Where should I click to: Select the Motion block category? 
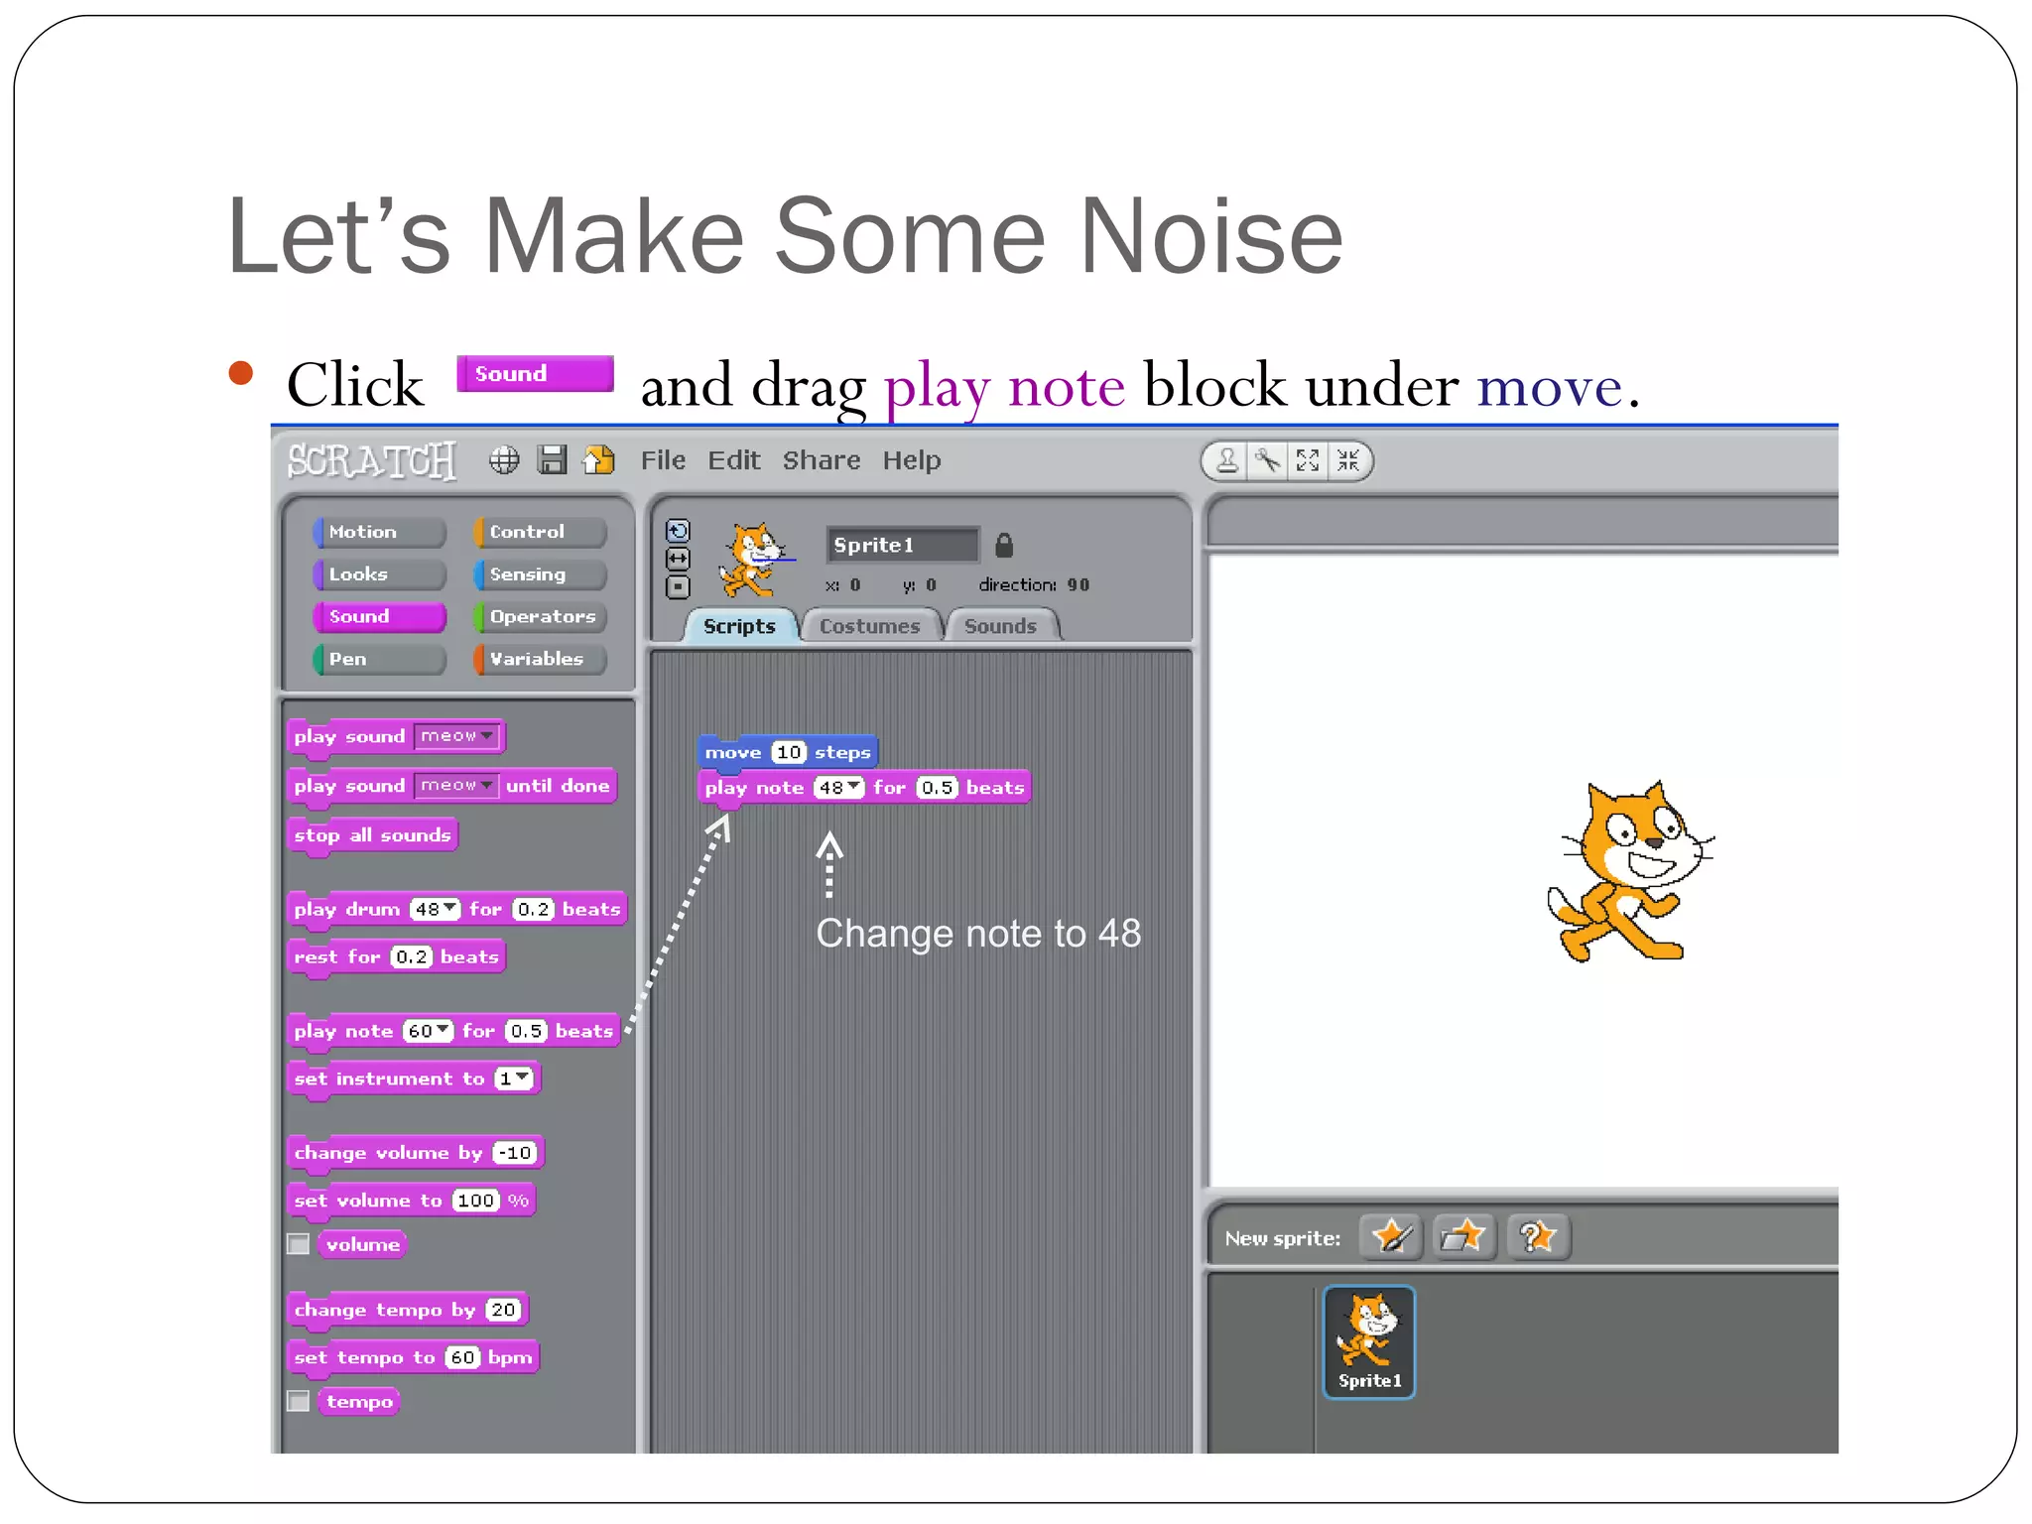click(x=378, y=532)
